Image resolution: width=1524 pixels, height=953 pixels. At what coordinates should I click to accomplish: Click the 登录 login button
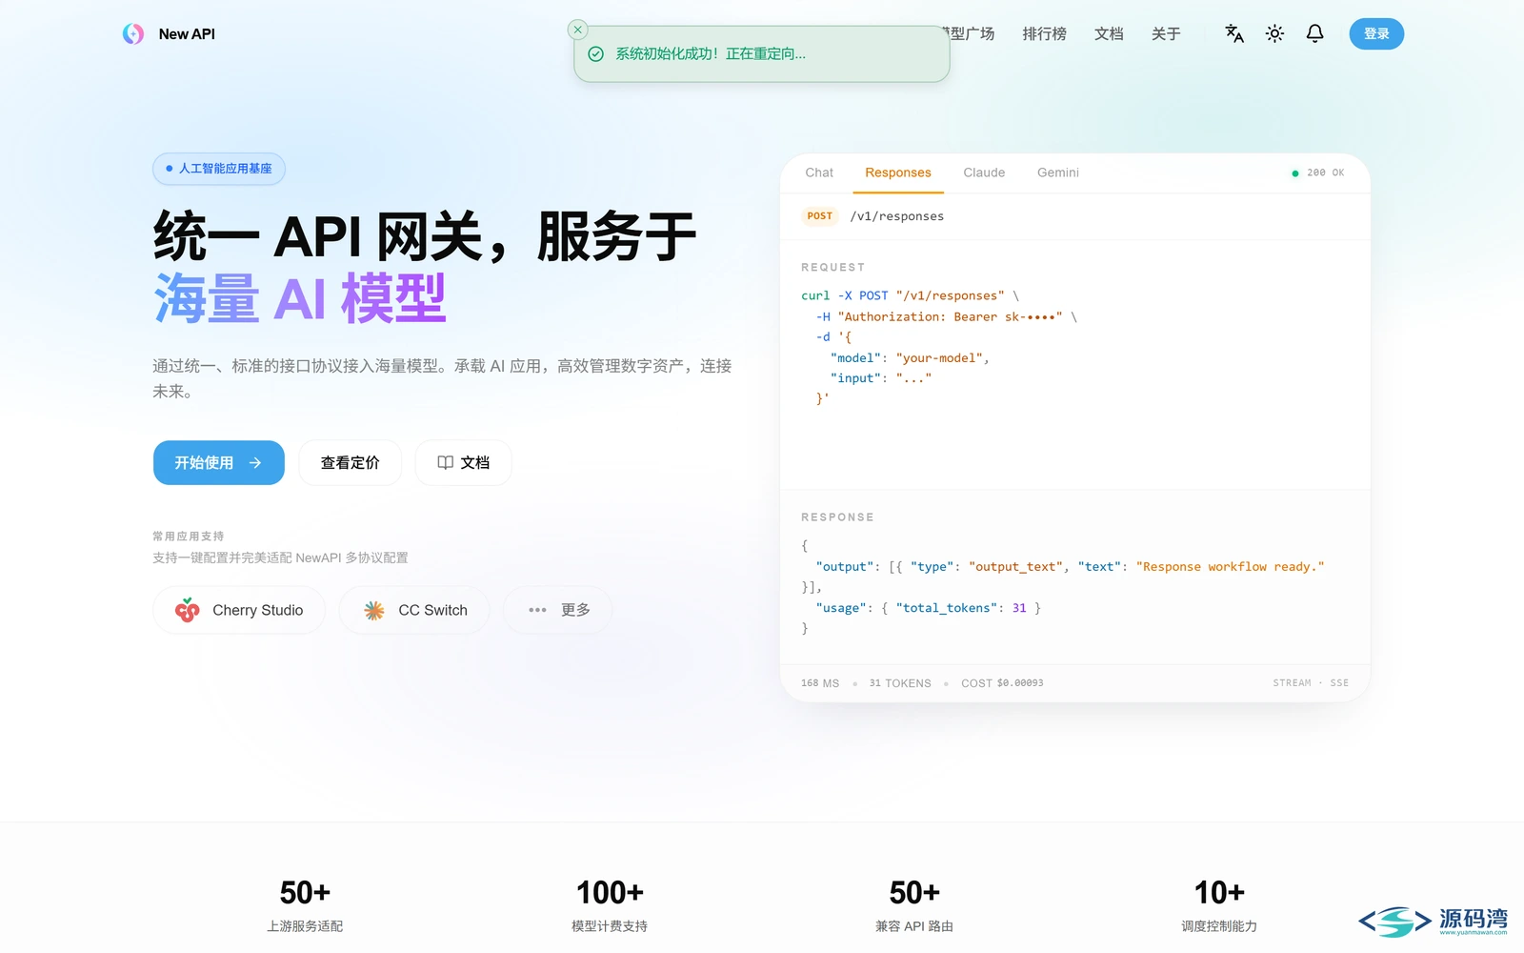click(1376, 33)
